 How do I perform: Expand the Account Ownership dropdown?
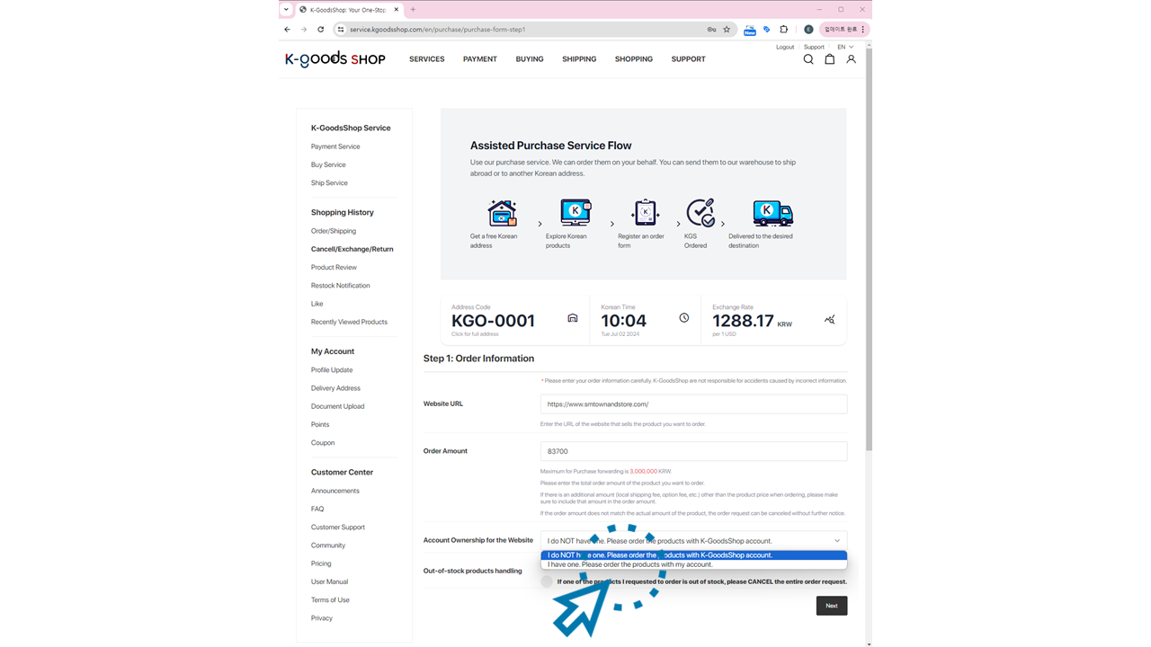coord(693,541)
